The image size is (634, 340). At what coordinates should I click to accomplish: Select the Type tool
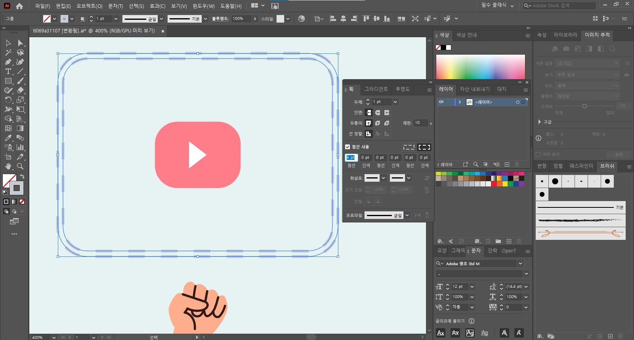8,71
